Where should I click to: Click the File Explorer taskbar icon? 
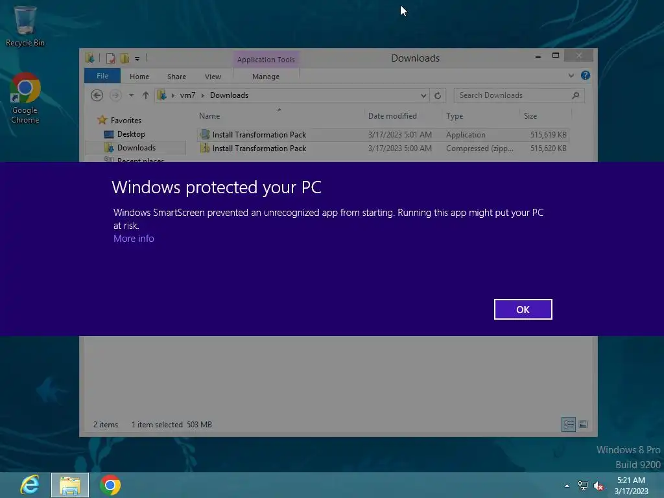coord(70,485)
